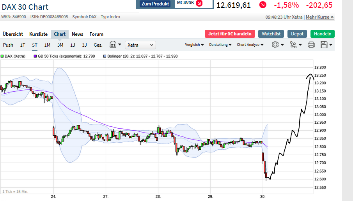Image resolution: width=353 pixels, height=201 pixels.
Task: Click the DAX 30 Chart heading
Action: coord(25,7)
